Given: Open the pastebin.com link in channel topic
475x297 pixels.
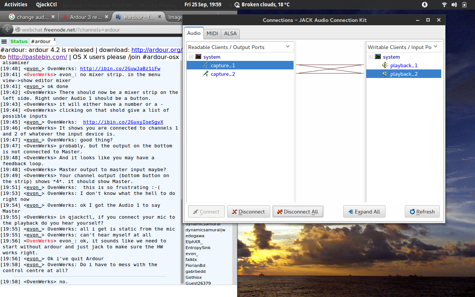Looking at the screenshot, I should (37, 57).
